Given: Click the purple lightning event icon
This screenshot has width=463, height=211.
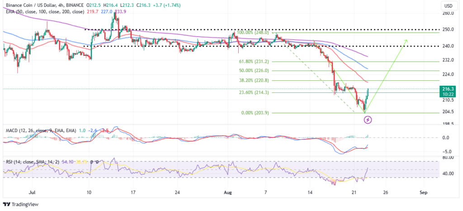Looking at the screenshot, I should [x=368, y=119].
